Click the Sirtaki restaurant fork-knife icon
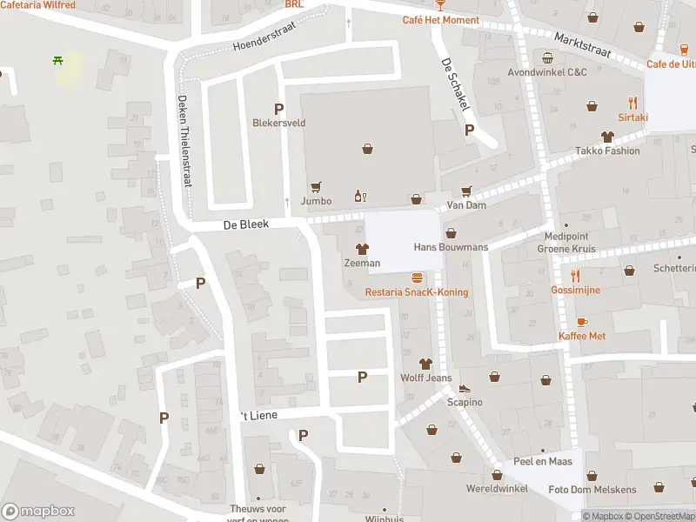Screen dimensions: 696x522 (633, 103)
